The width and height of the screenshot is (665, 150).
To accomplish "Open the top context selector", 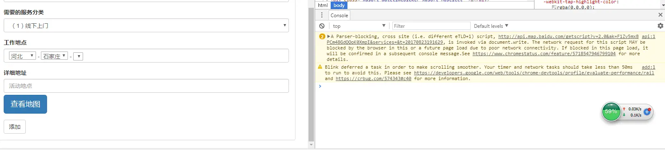I will tap(359, 26).
